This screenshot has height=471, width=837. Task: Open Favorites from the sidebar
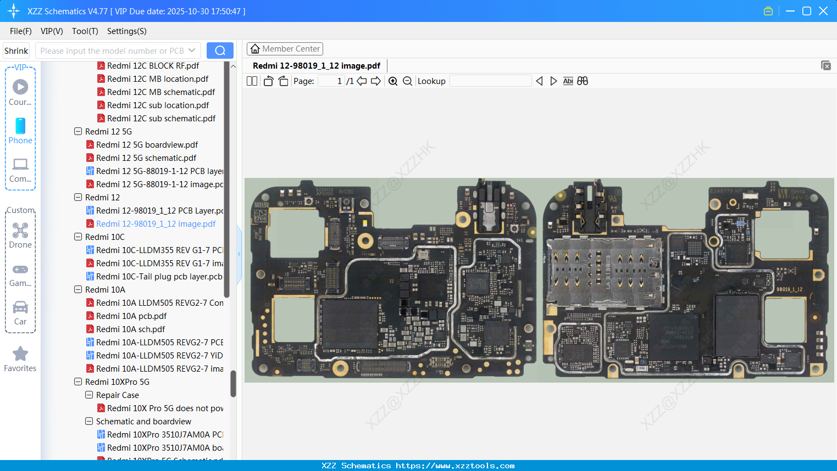click(x=20, y=360)
